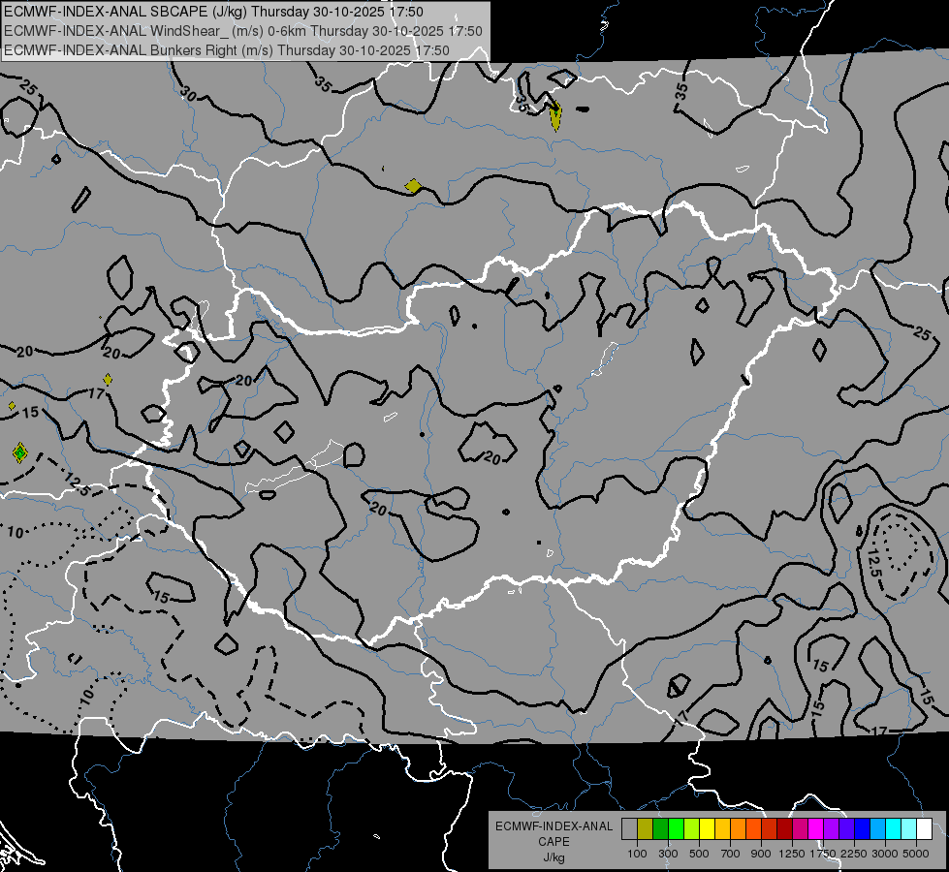This screenshot has width=949, height=872.
Task: Select the deep pink legend swatch
Action: (x=800, y=829)
